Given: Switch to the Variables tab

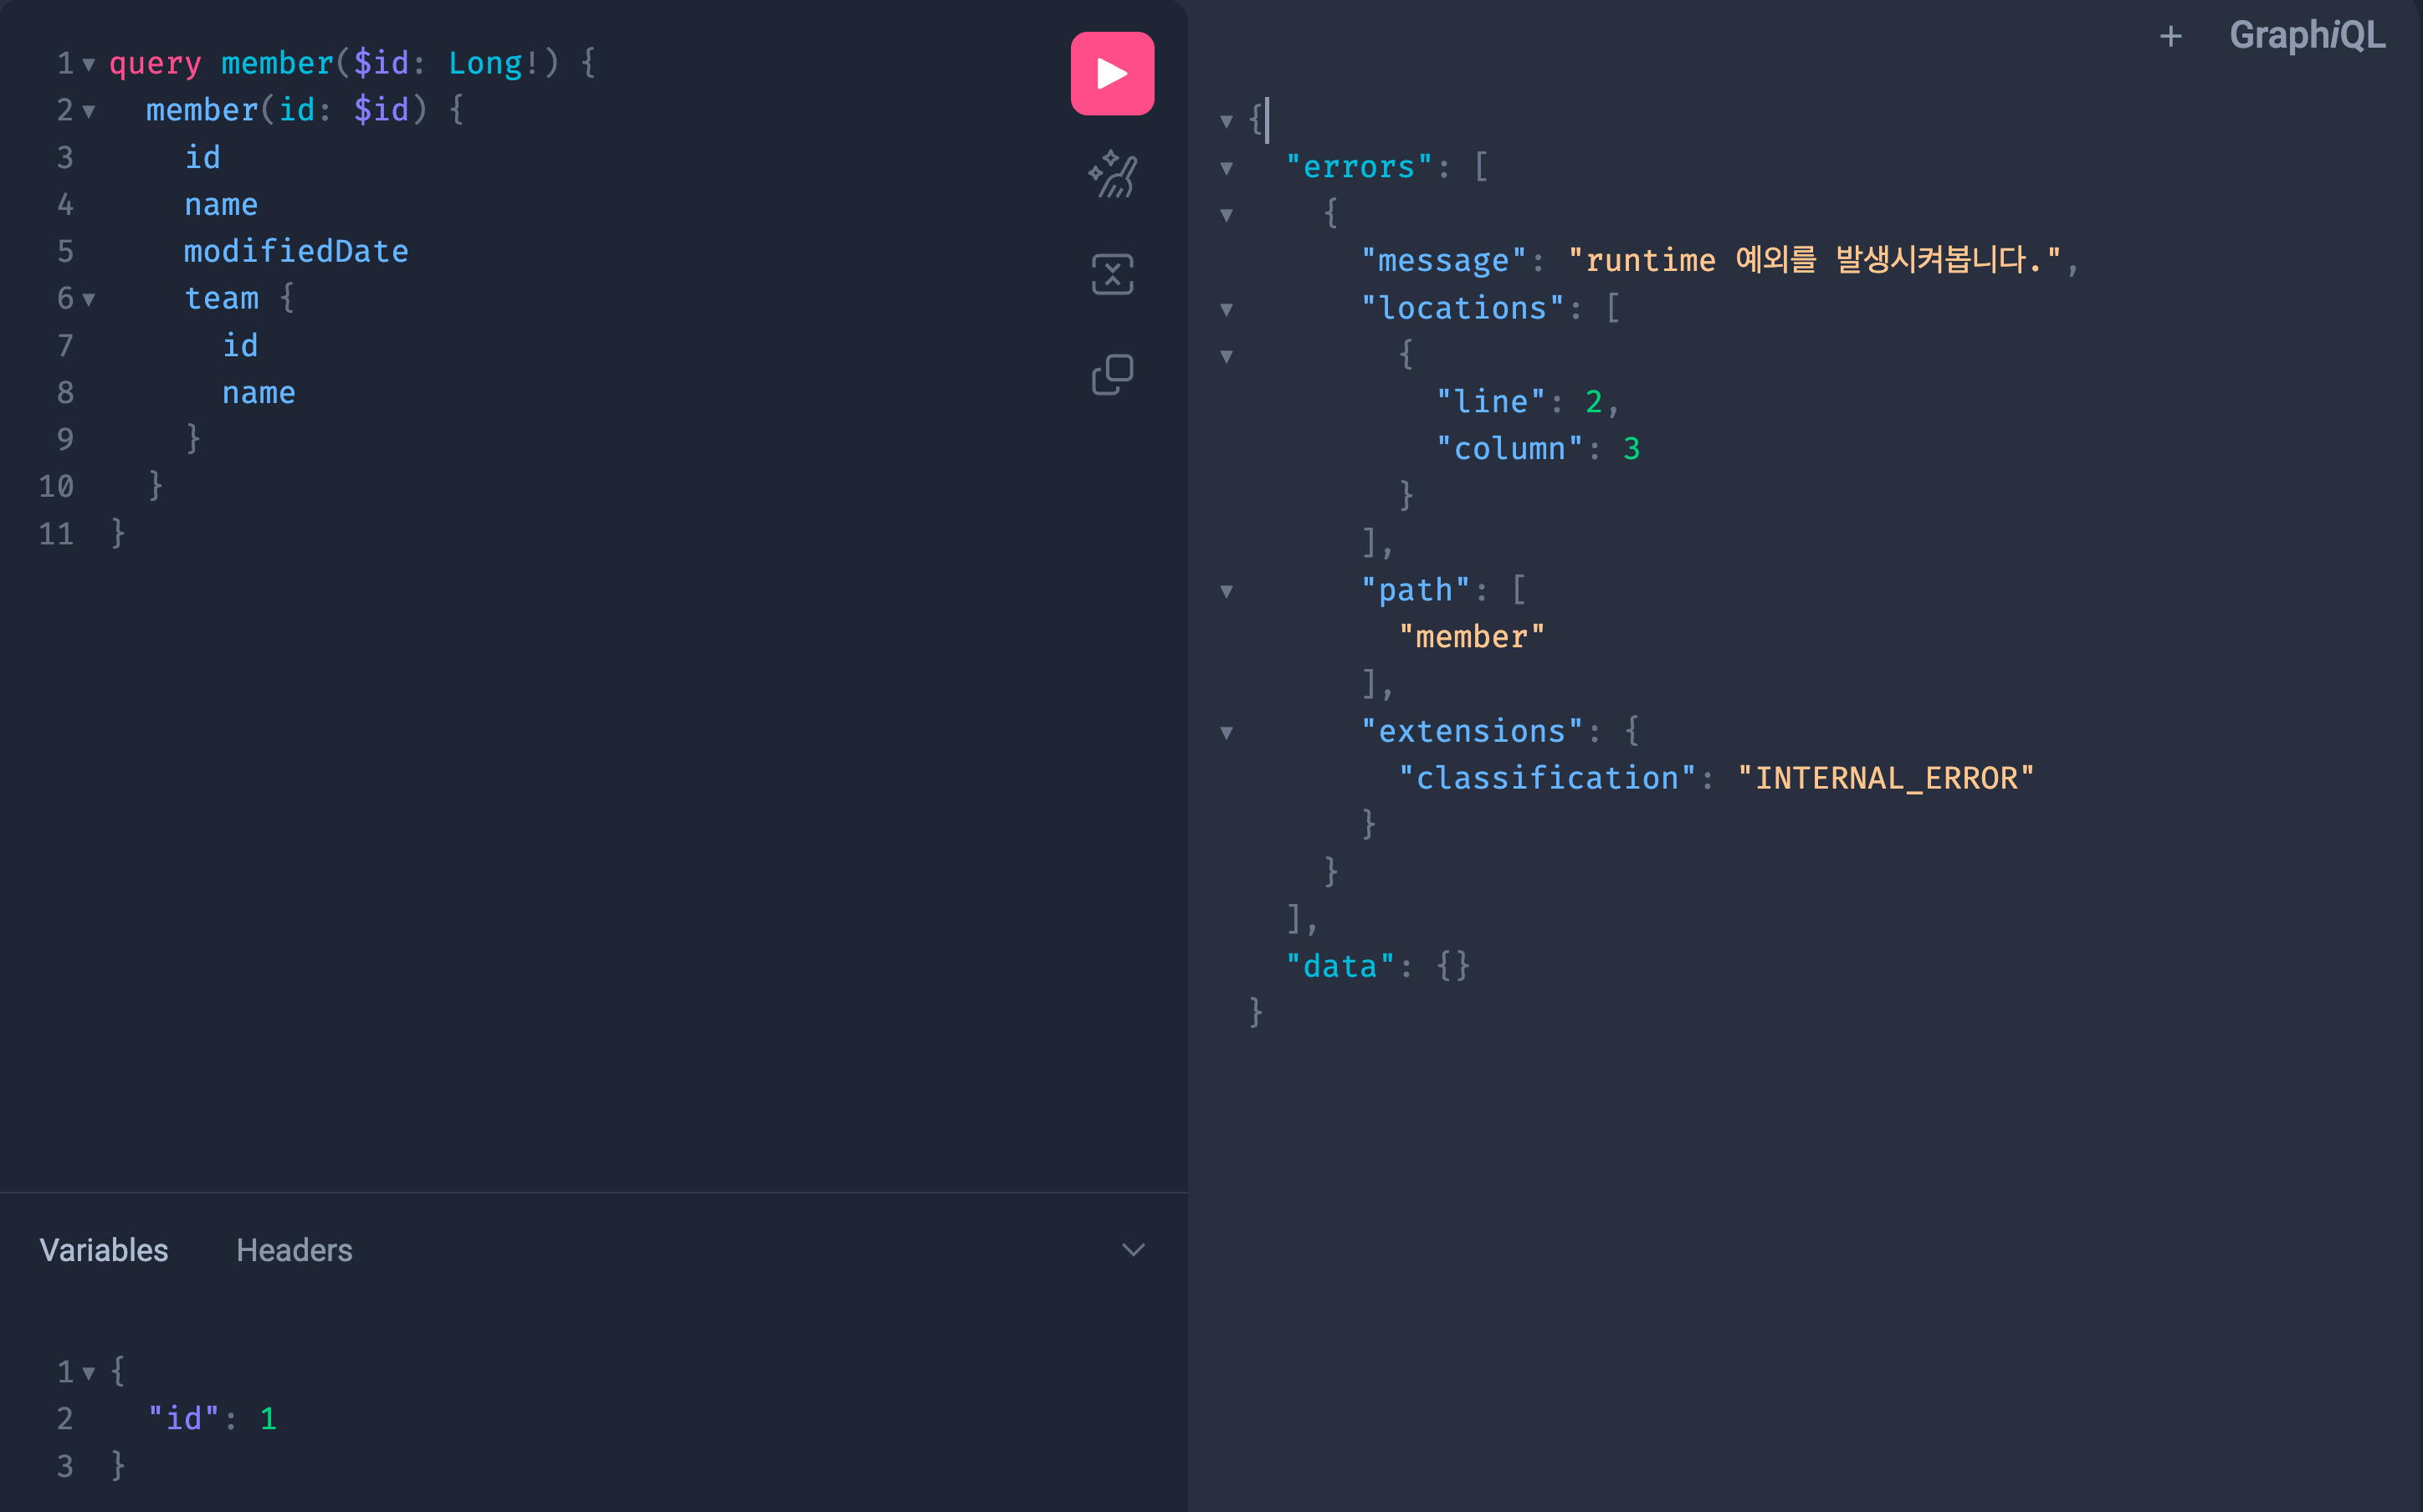Looking at the screenshot, I should [x=104, y=1250].
